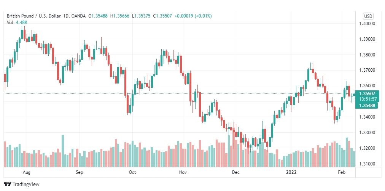This screenshot has height=191, width=385.
Task: Open the TradingView link text
Action: (x=26, y=185)
